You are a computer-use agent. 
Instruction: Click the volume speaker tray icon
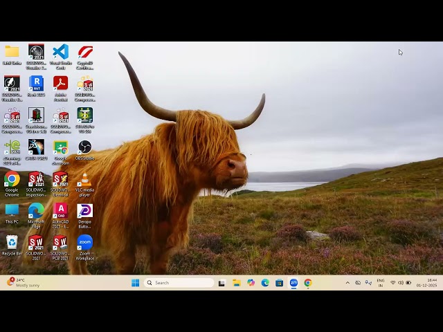point(401,283)
